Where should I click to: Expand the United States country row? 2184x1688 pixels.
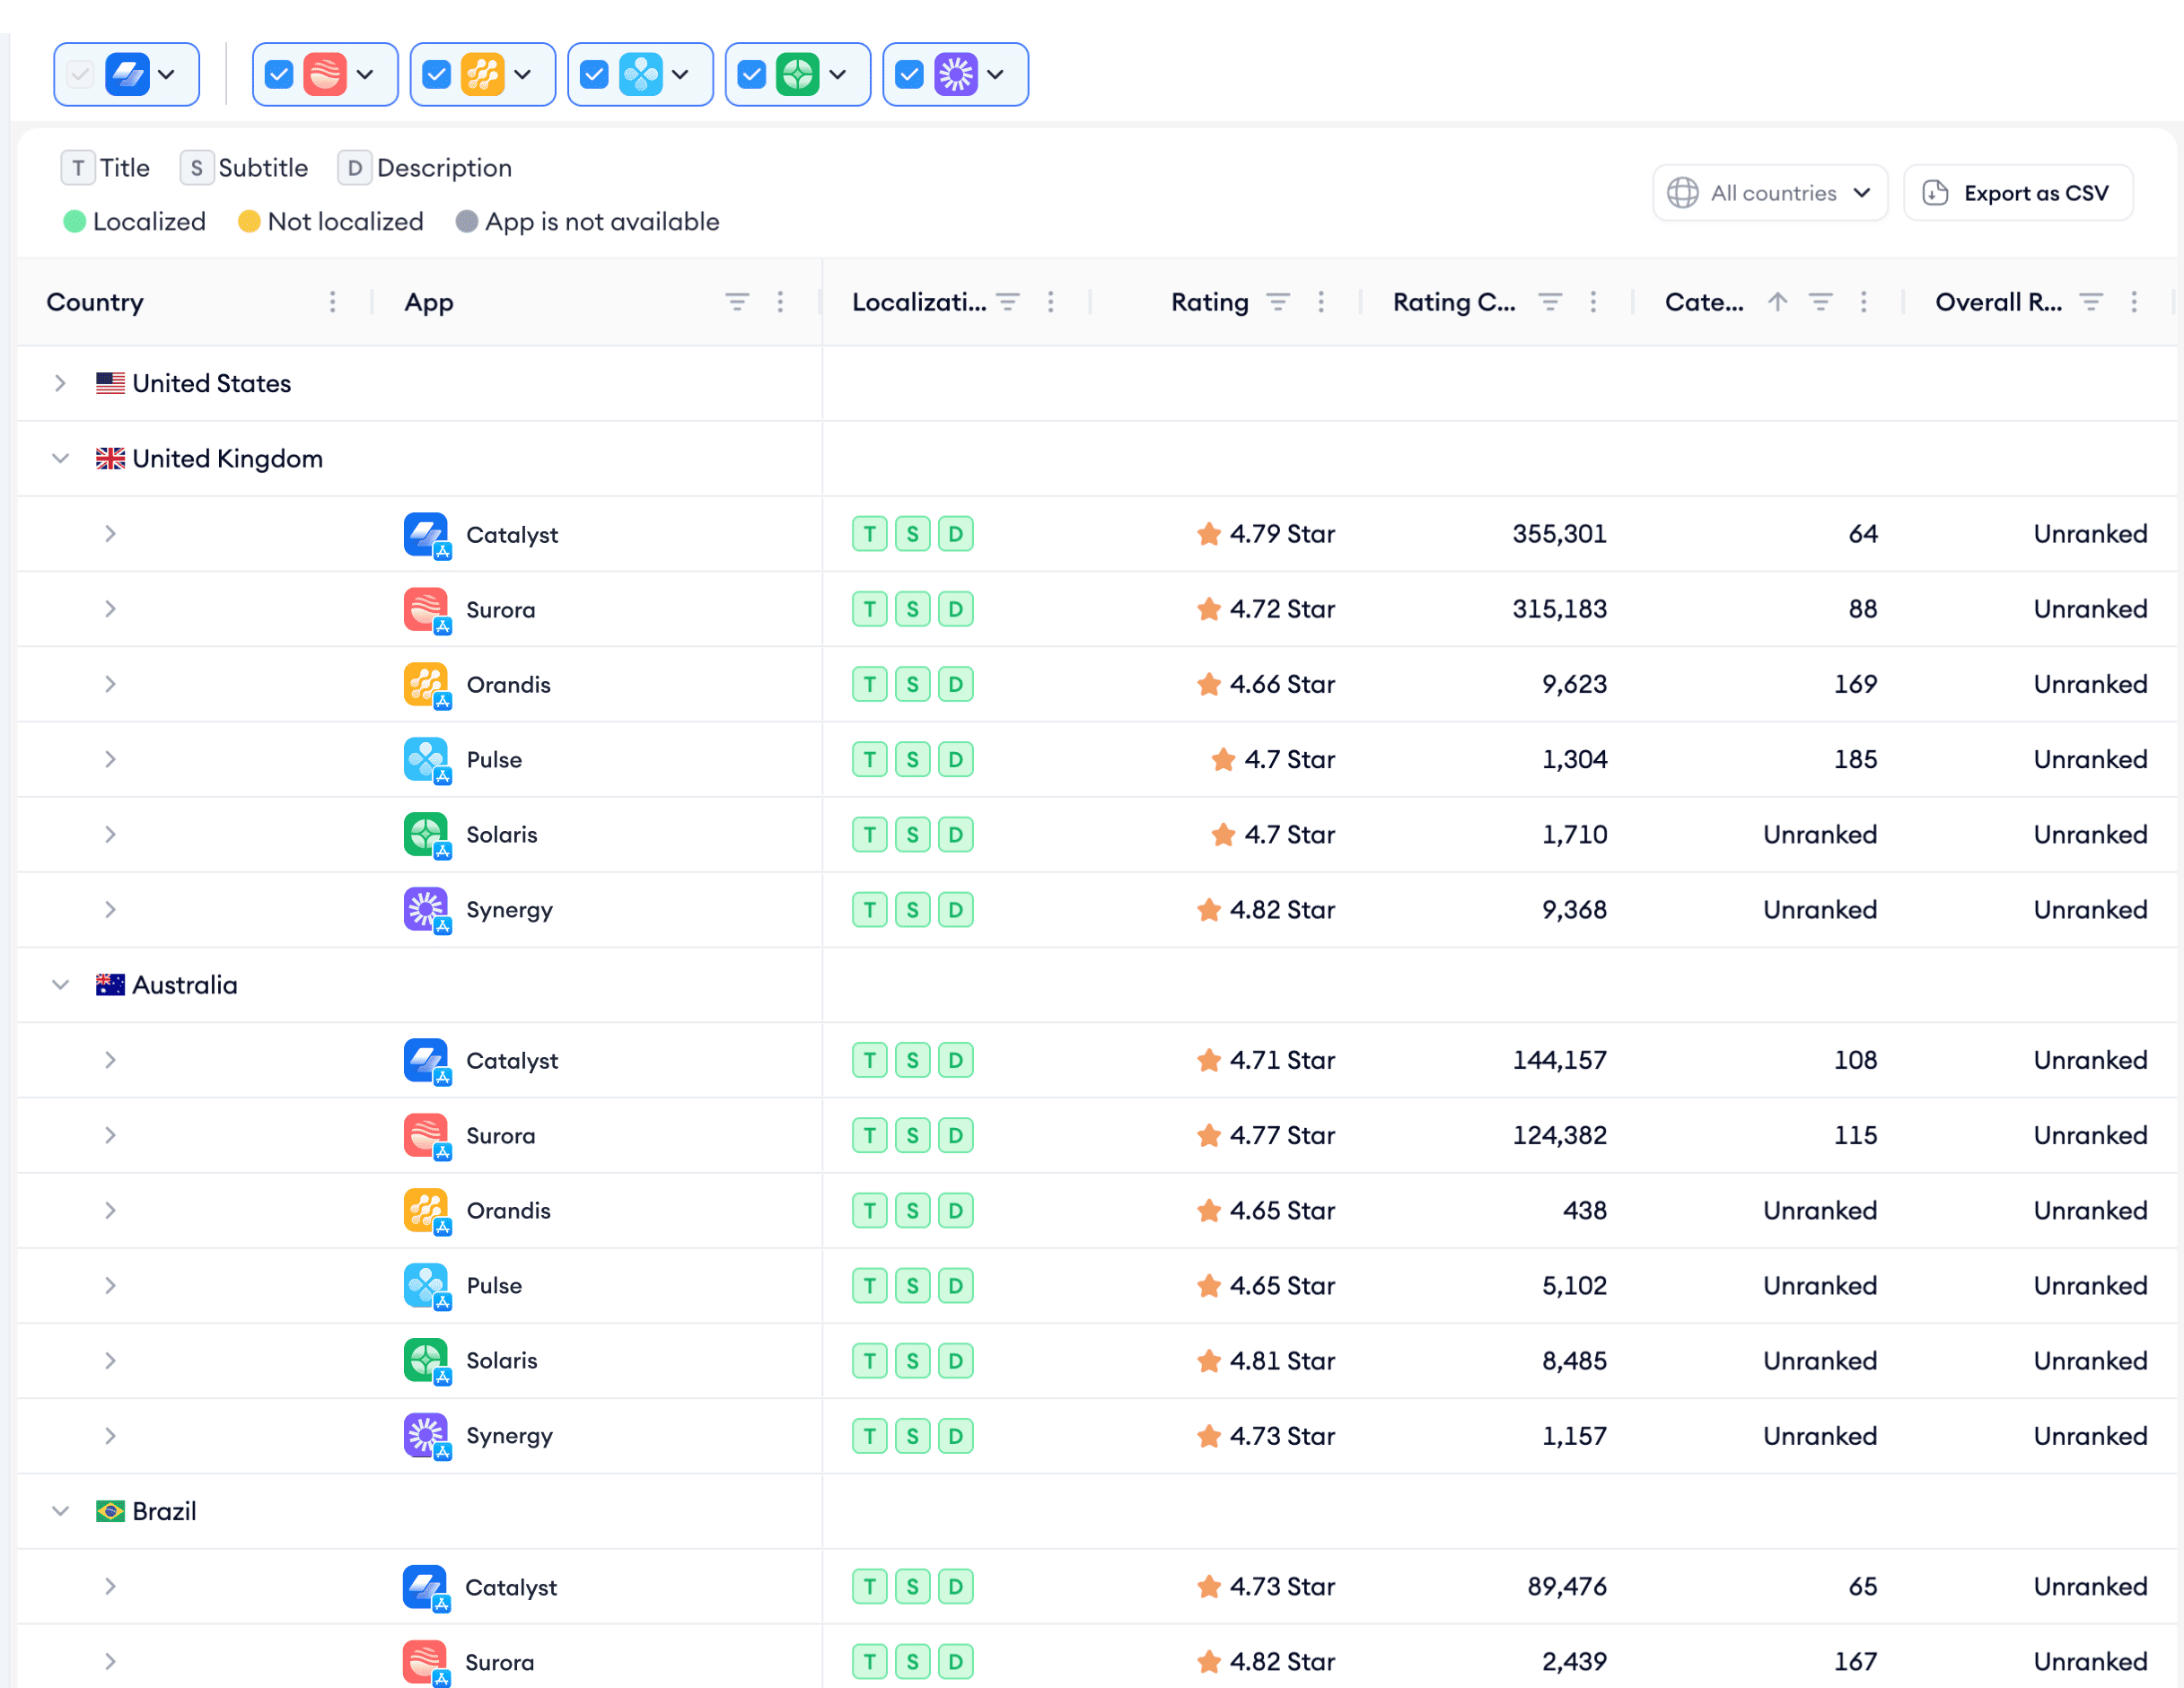pyautogui.click(x=60, y=383)
